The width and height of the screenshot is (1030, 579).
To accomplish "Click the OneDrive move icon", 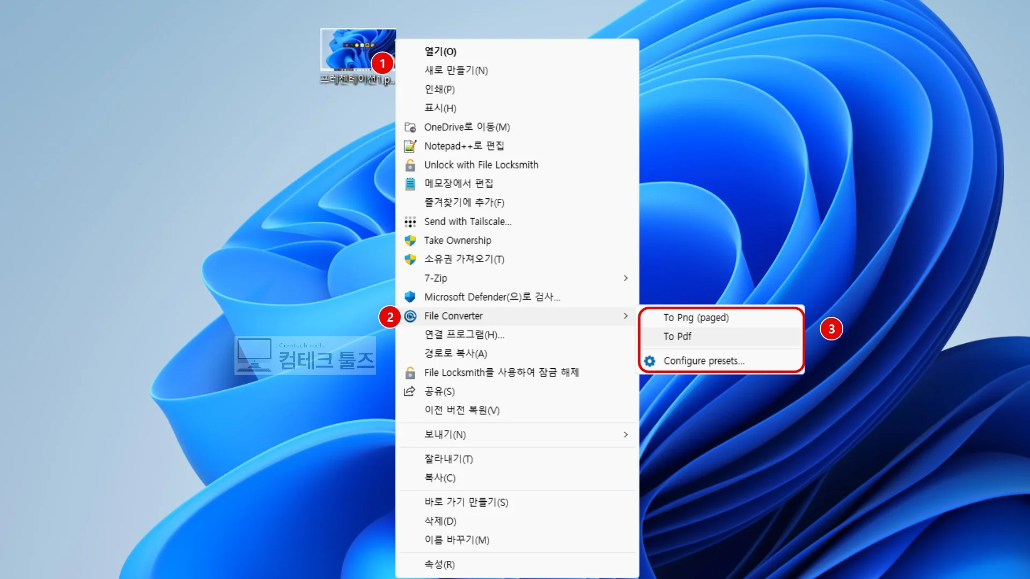I will pos(410,127).
